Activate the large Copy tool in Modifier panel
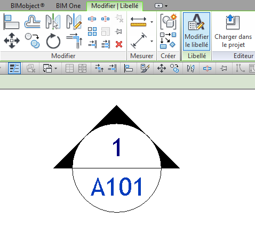The height and width of the screenshot is (226, 255). pyautogui.click(x=33, y=41)
